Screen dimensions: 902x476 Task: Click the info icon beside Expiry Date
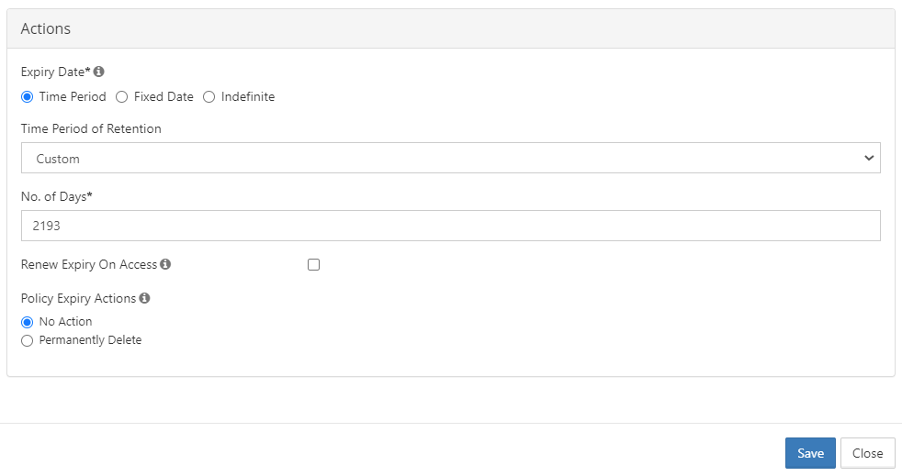(x=99, y=72)
